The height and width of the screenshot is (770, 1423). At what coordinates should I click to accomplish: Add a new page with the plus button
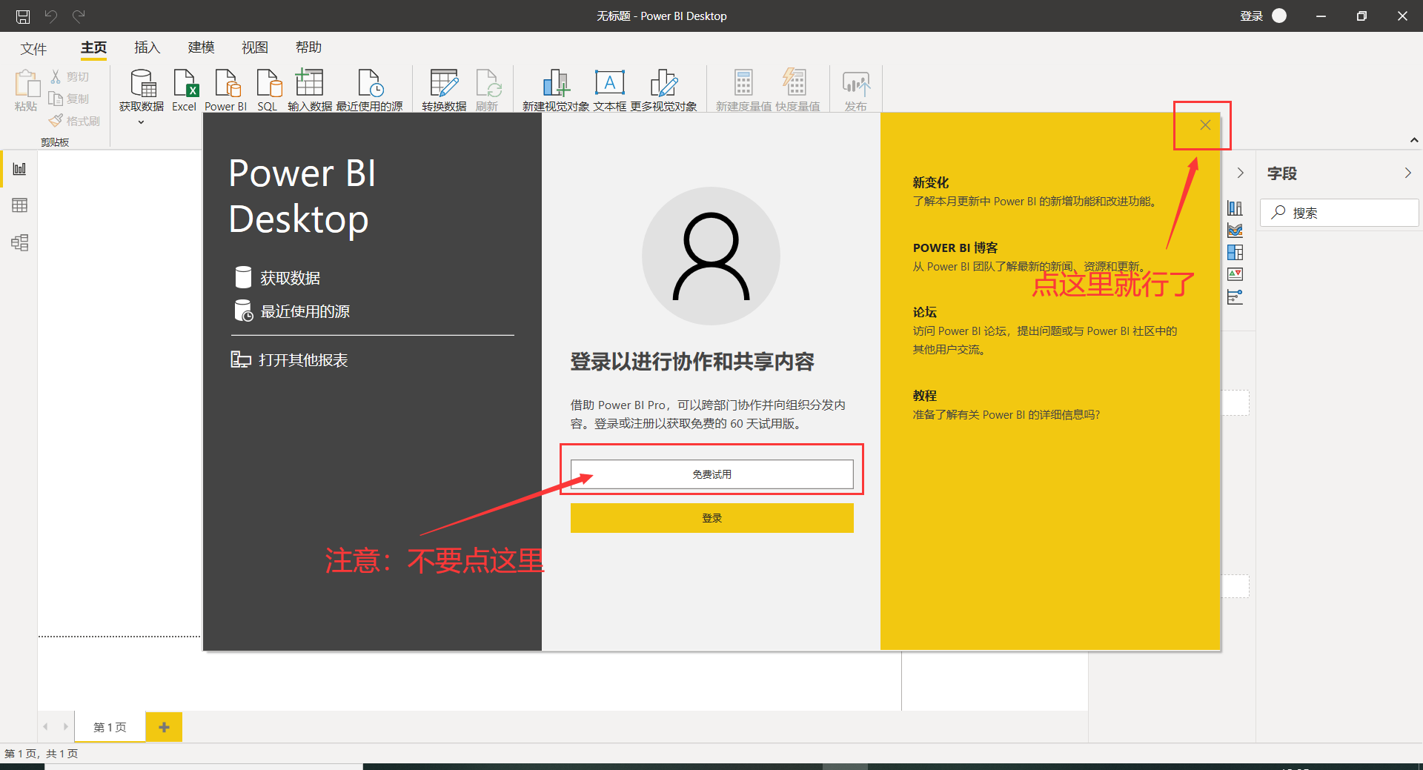(x=164, y=727)
